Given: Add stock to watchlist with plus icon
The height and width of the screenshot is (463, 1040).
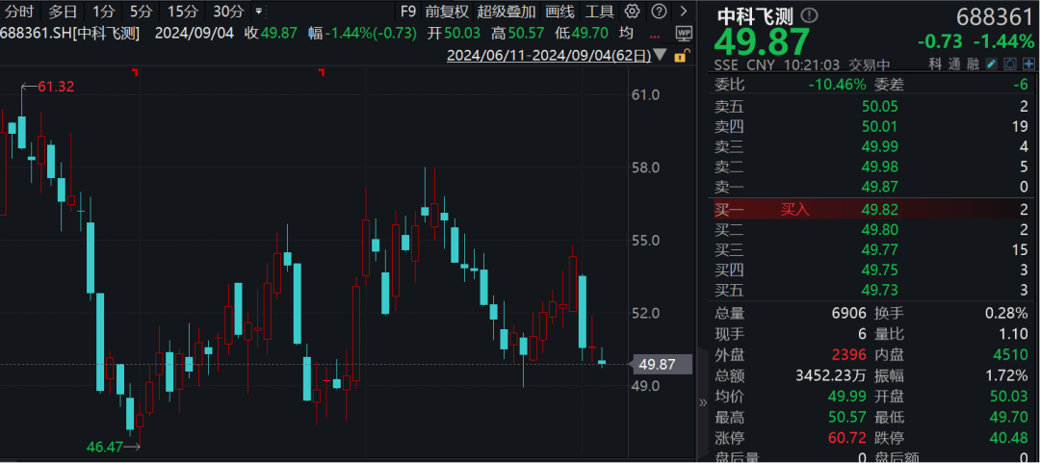Looking at the screenshot, I should tap(1028, 64).
